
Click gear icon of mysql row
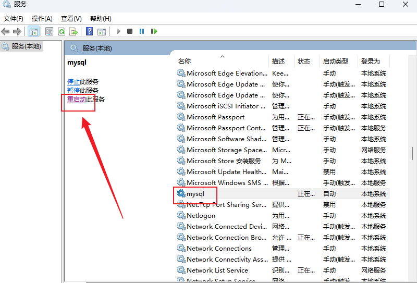click(181, 193)
